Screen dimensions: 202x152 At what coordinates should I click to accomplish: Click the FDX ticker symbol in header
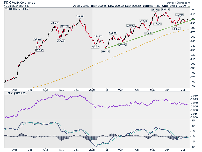point(8,3)
